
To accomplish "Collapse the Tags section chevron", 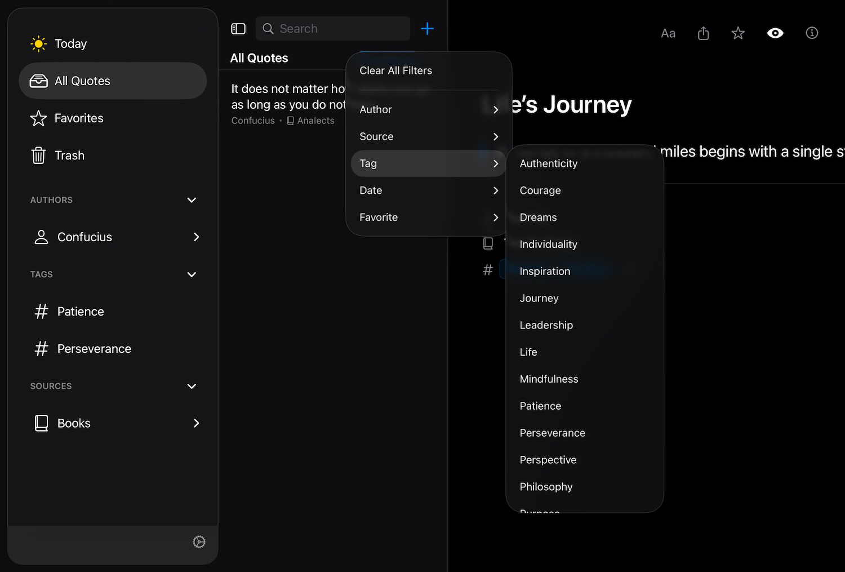I will [192, 274].
